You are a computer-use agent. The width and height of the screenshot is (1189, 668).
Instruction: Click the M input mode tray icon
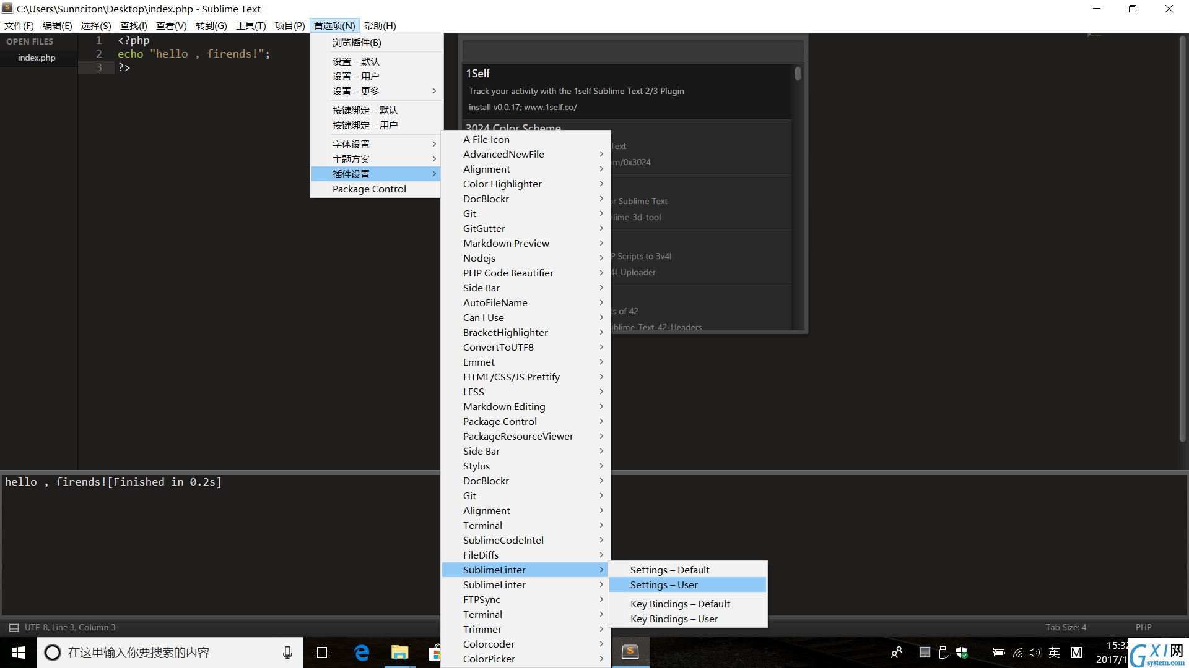1076,653
